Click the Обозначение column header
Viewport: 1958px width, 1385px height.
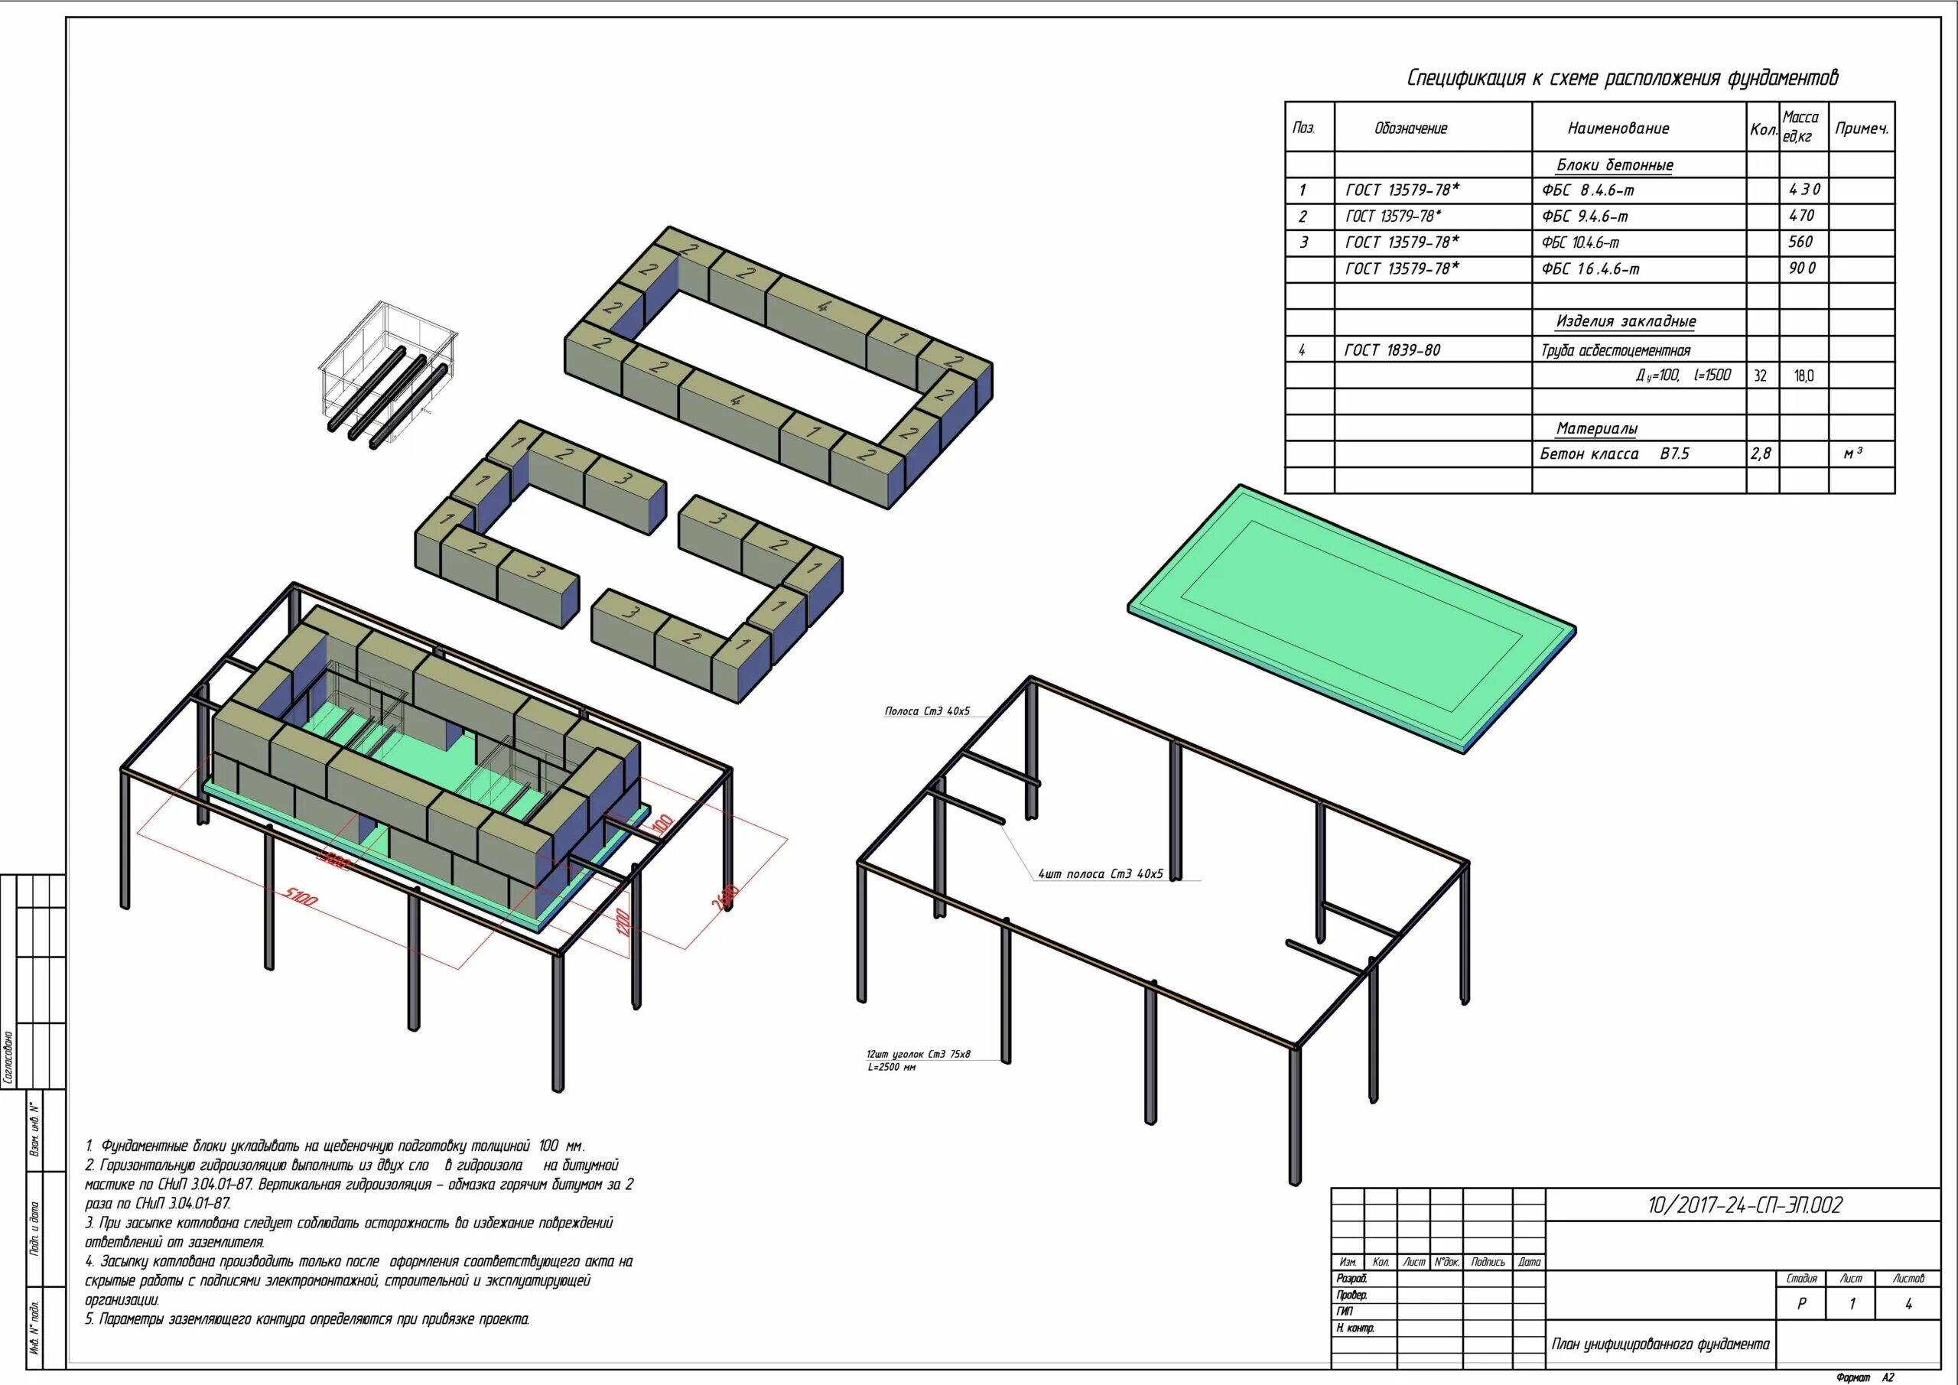(1410, 128)
